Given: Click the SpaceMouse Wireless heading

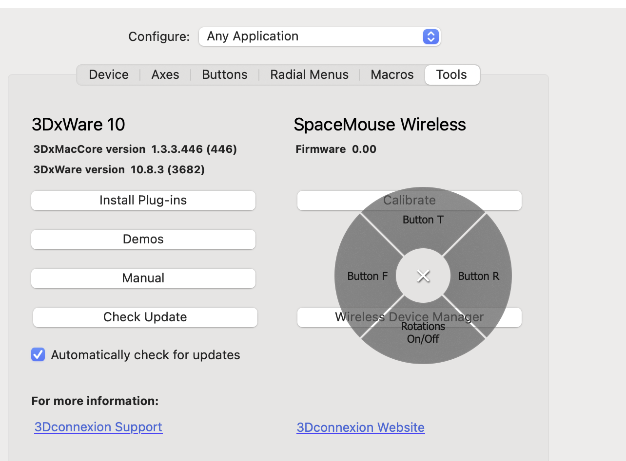Looking at the screenshot, I should (380, 125).
